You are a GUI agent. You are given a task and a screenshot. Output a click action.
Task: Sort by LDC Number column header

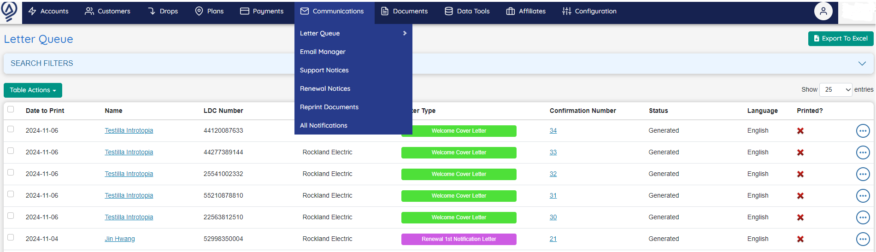223,111
